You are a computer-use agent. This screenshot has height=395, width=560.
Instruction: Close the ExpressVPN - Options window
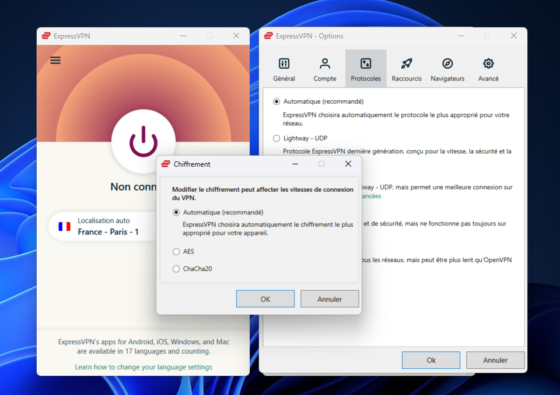(x=513, y=36)
